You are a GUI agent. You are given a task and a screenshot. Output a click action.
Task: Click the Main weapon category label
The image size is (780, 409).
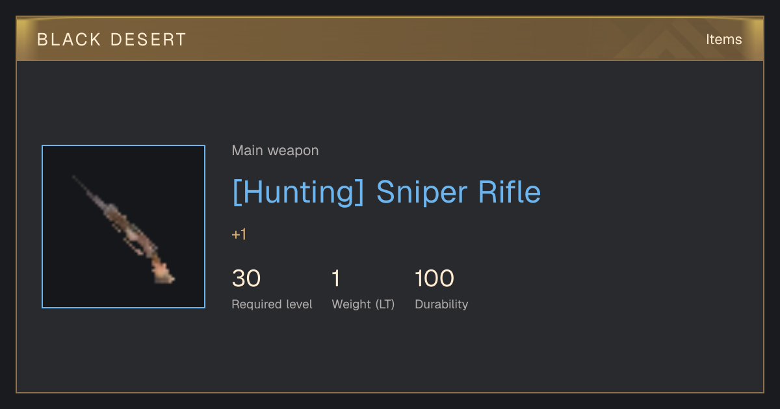click(275, 151)
